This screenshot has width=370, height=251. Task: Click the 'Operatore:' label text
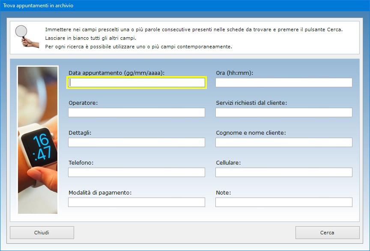tap(83, 103)
